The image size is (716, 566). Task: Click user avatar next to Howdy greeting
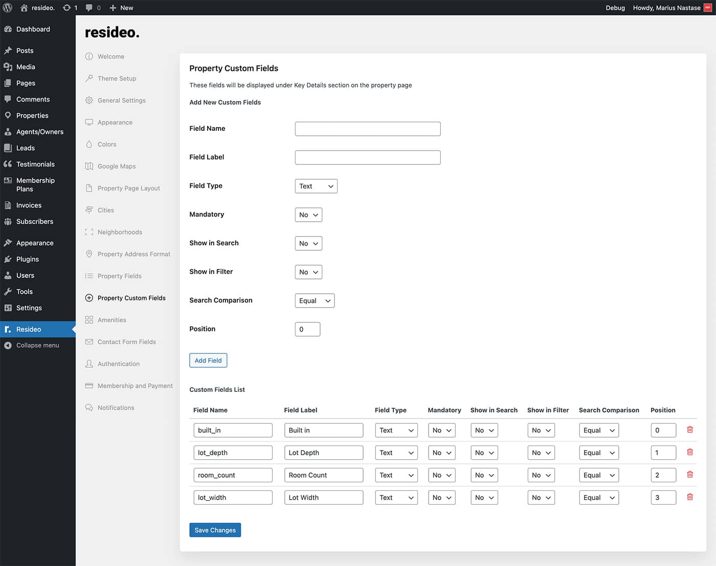[708, 8]
